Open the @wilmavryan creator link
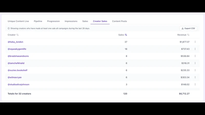This screenshot has height=115, width=205. tap(15, 77)
